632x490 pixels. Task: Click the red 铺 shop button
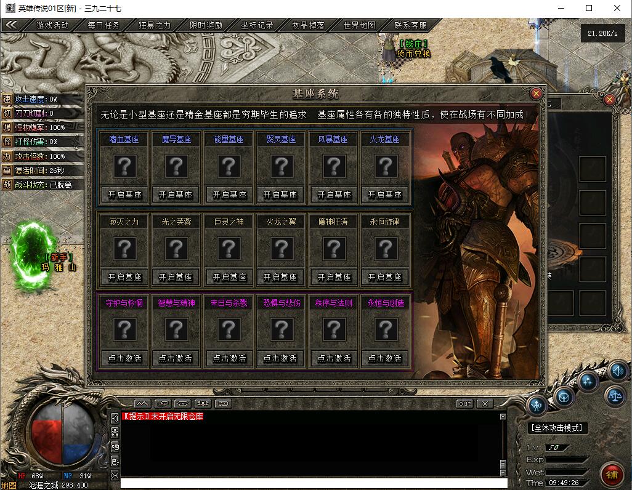pos(612,475)
